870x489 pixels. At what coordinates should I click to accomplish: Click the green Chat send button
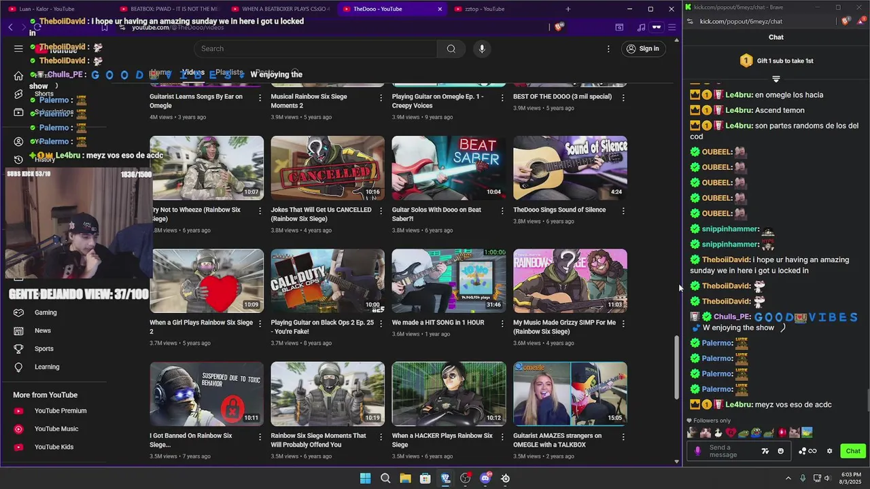coord(853,451)
